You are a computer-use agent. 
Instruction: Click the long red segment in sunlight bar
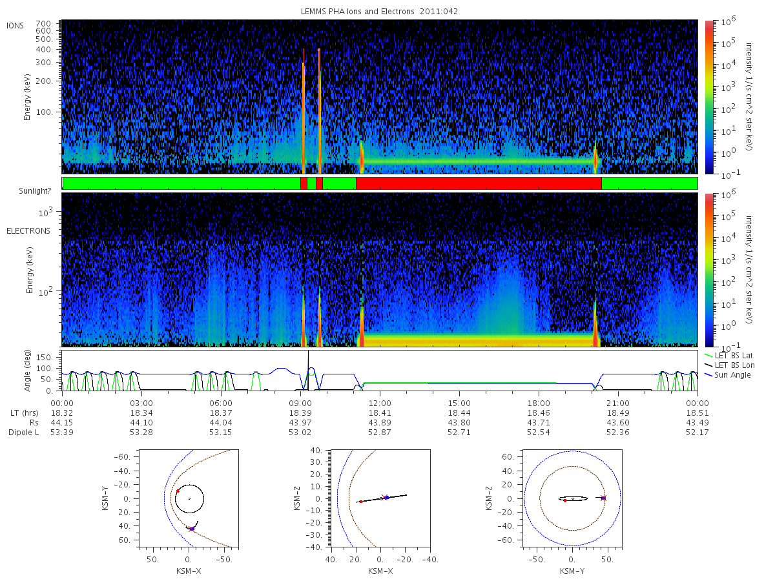click(x=479, y=183)
